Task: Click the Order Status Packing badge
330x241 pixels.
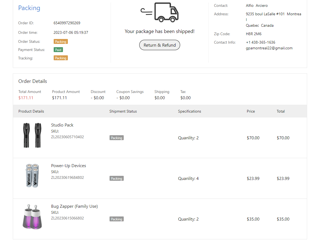Action: pos(60,42)
